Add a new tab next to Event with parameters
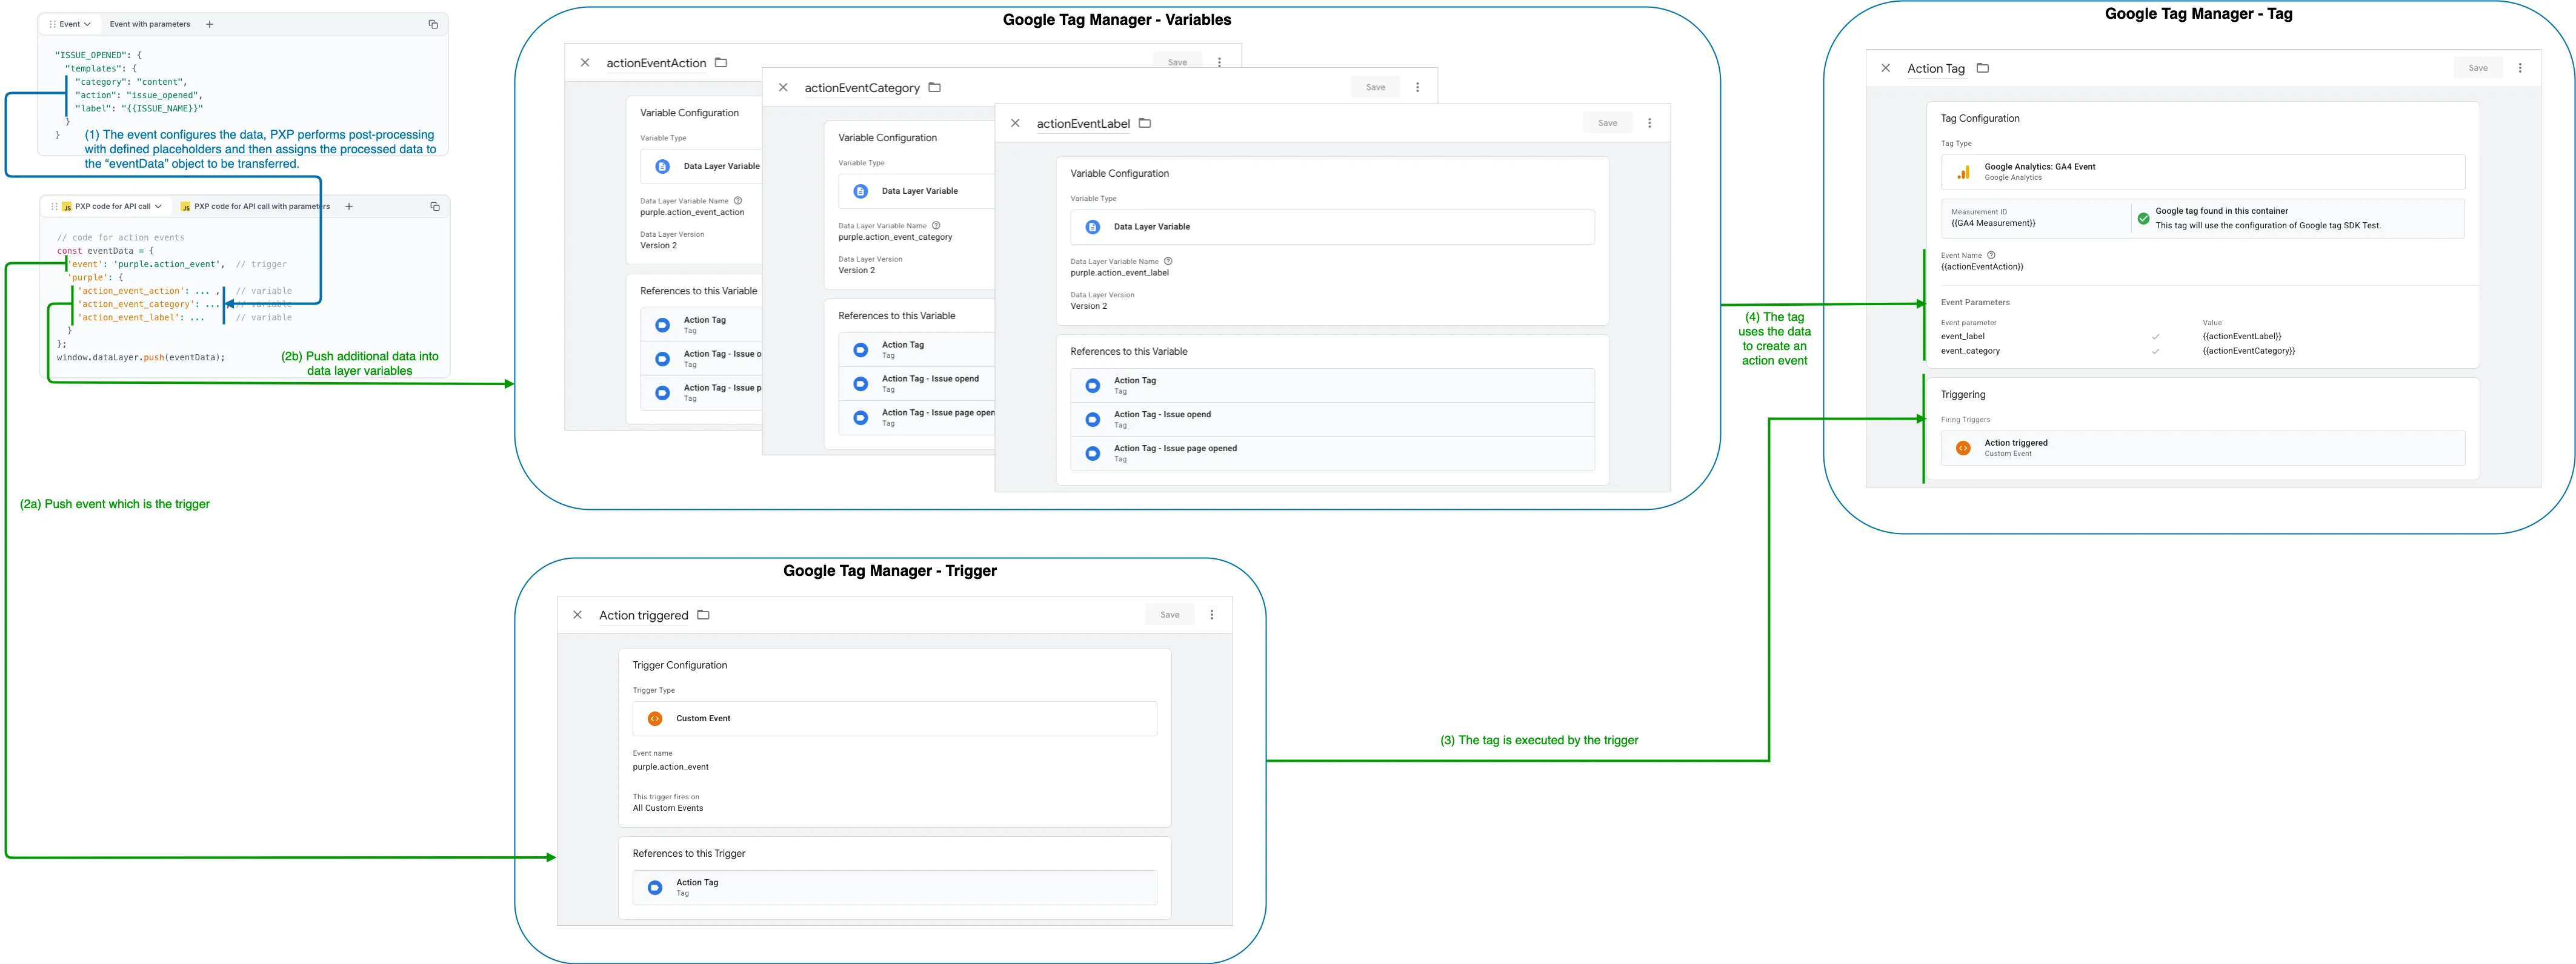This screenshot has width=2576, height=964. [209, 24]
